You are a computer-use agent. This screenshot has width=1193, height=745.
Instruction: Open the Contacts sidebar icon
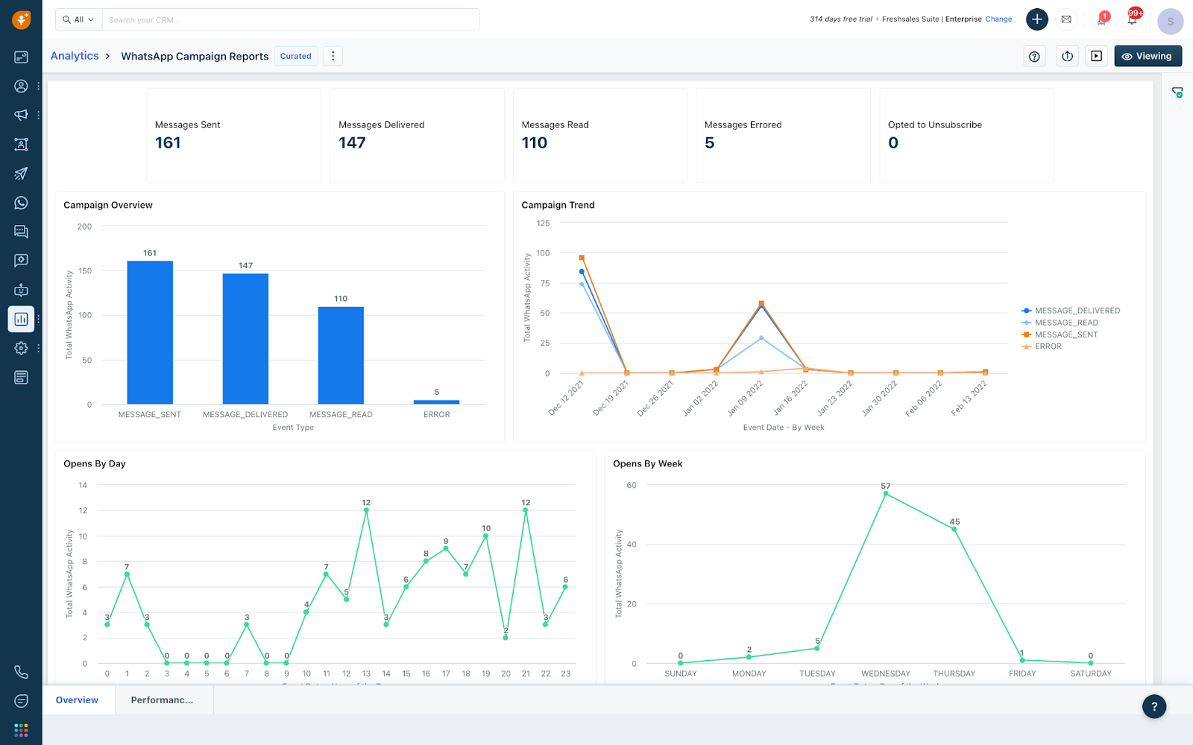(21, 86)
